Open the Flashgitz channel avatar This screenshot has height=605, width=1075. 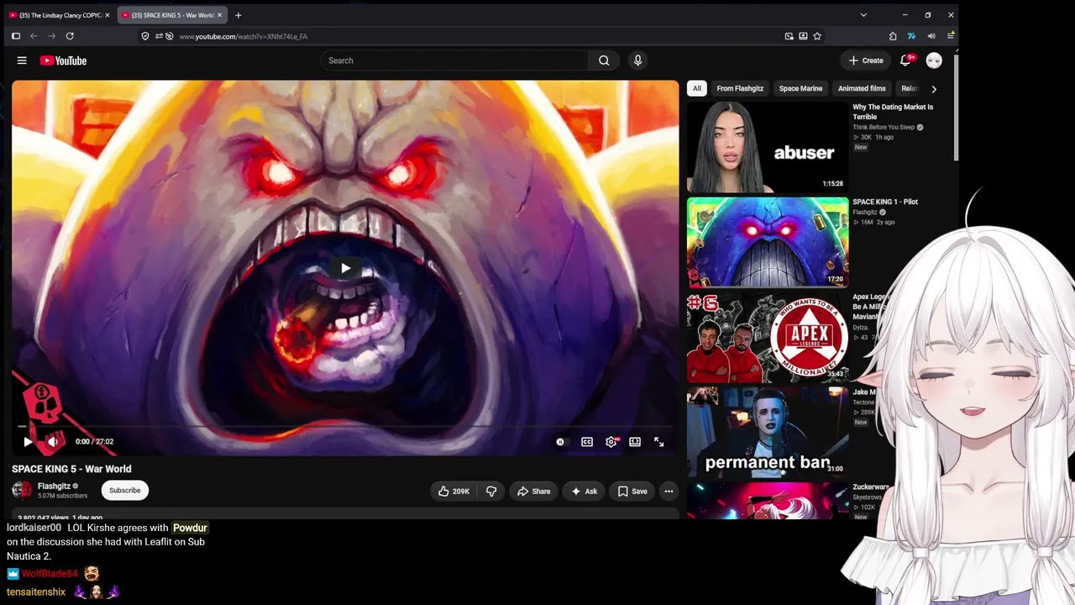[22, 490]
